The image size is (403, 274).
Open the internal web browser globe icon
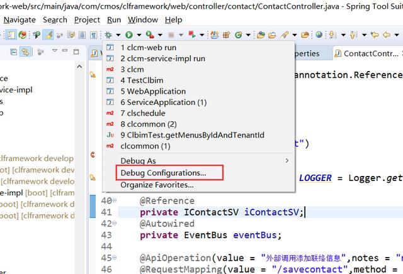pos(319,35)
